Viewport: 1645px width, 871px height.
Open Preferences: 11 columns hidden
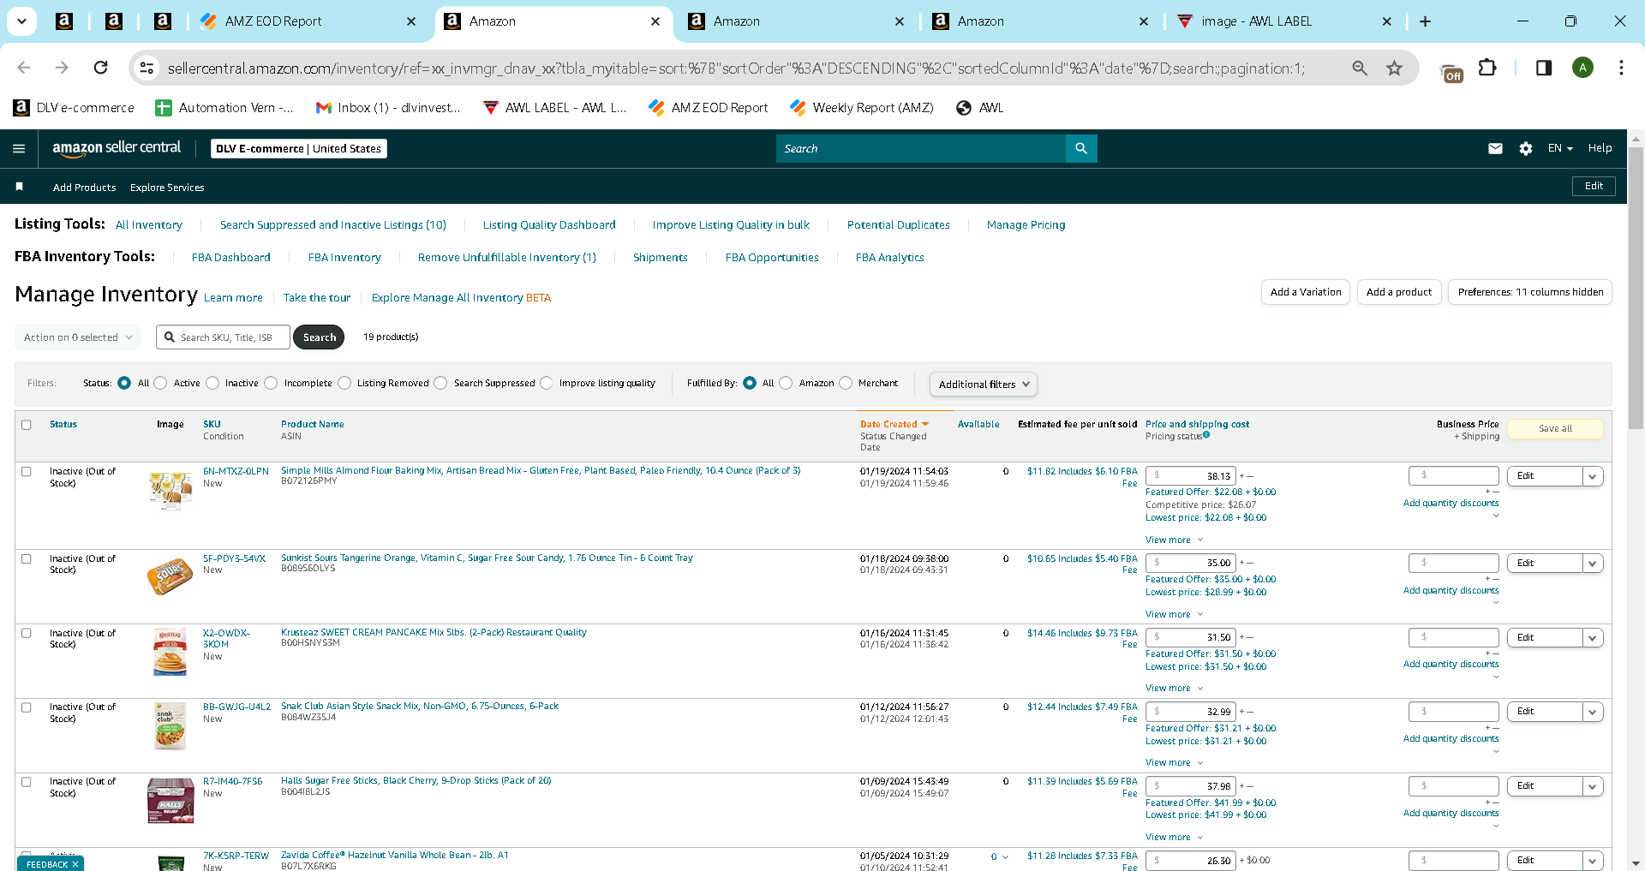point(1530,292)
